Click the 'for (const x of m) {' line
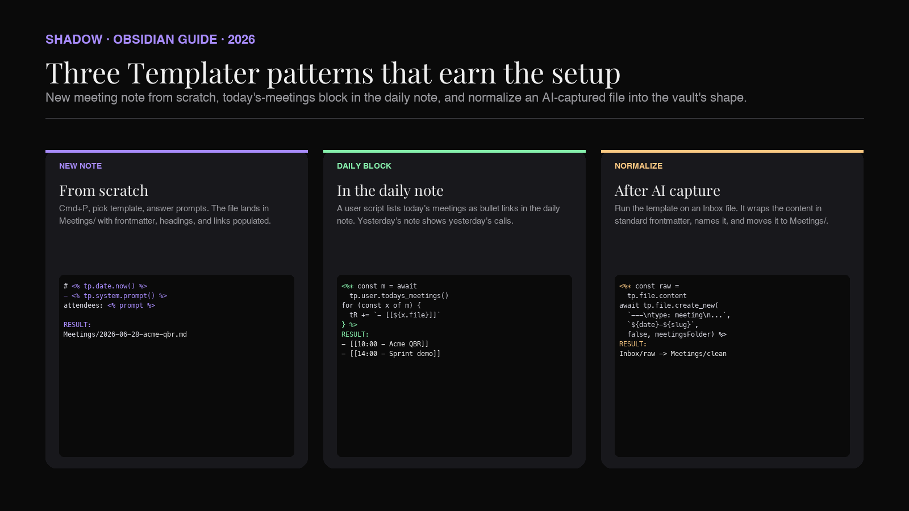The image size is (909, 511). pos(381,305)
